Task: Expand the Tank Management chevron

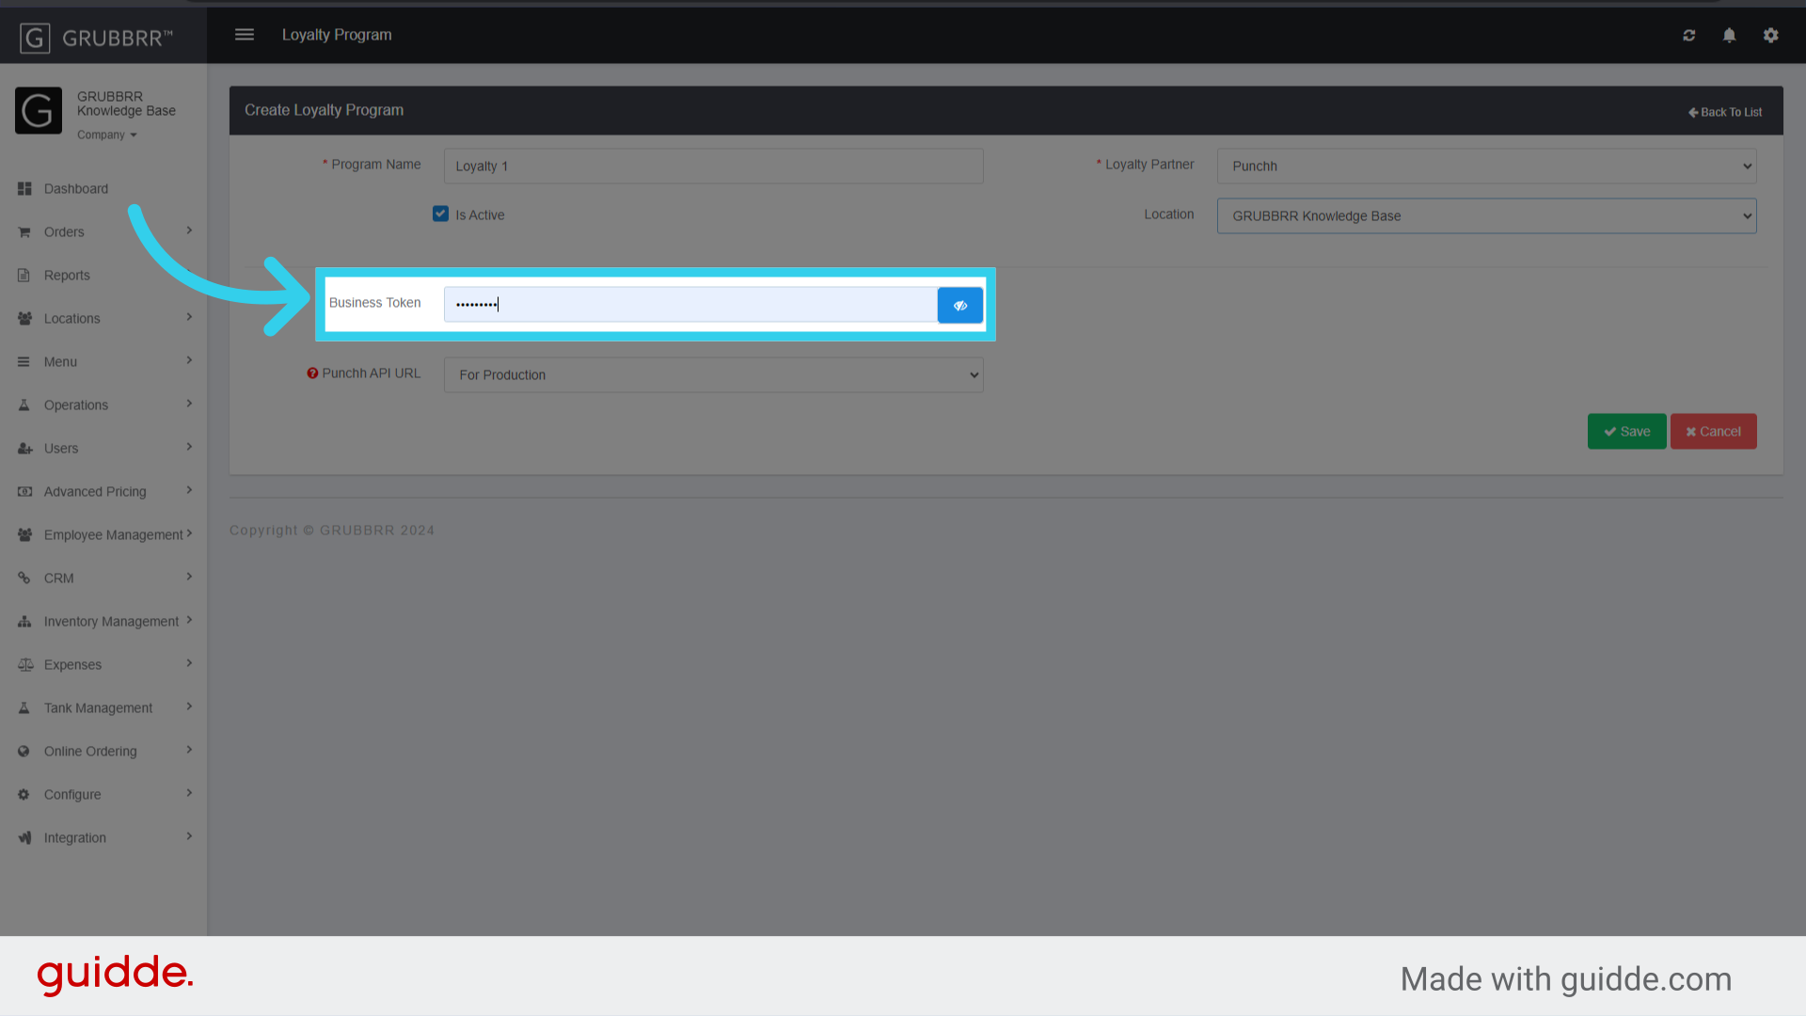Action: (x=189, y=706)
